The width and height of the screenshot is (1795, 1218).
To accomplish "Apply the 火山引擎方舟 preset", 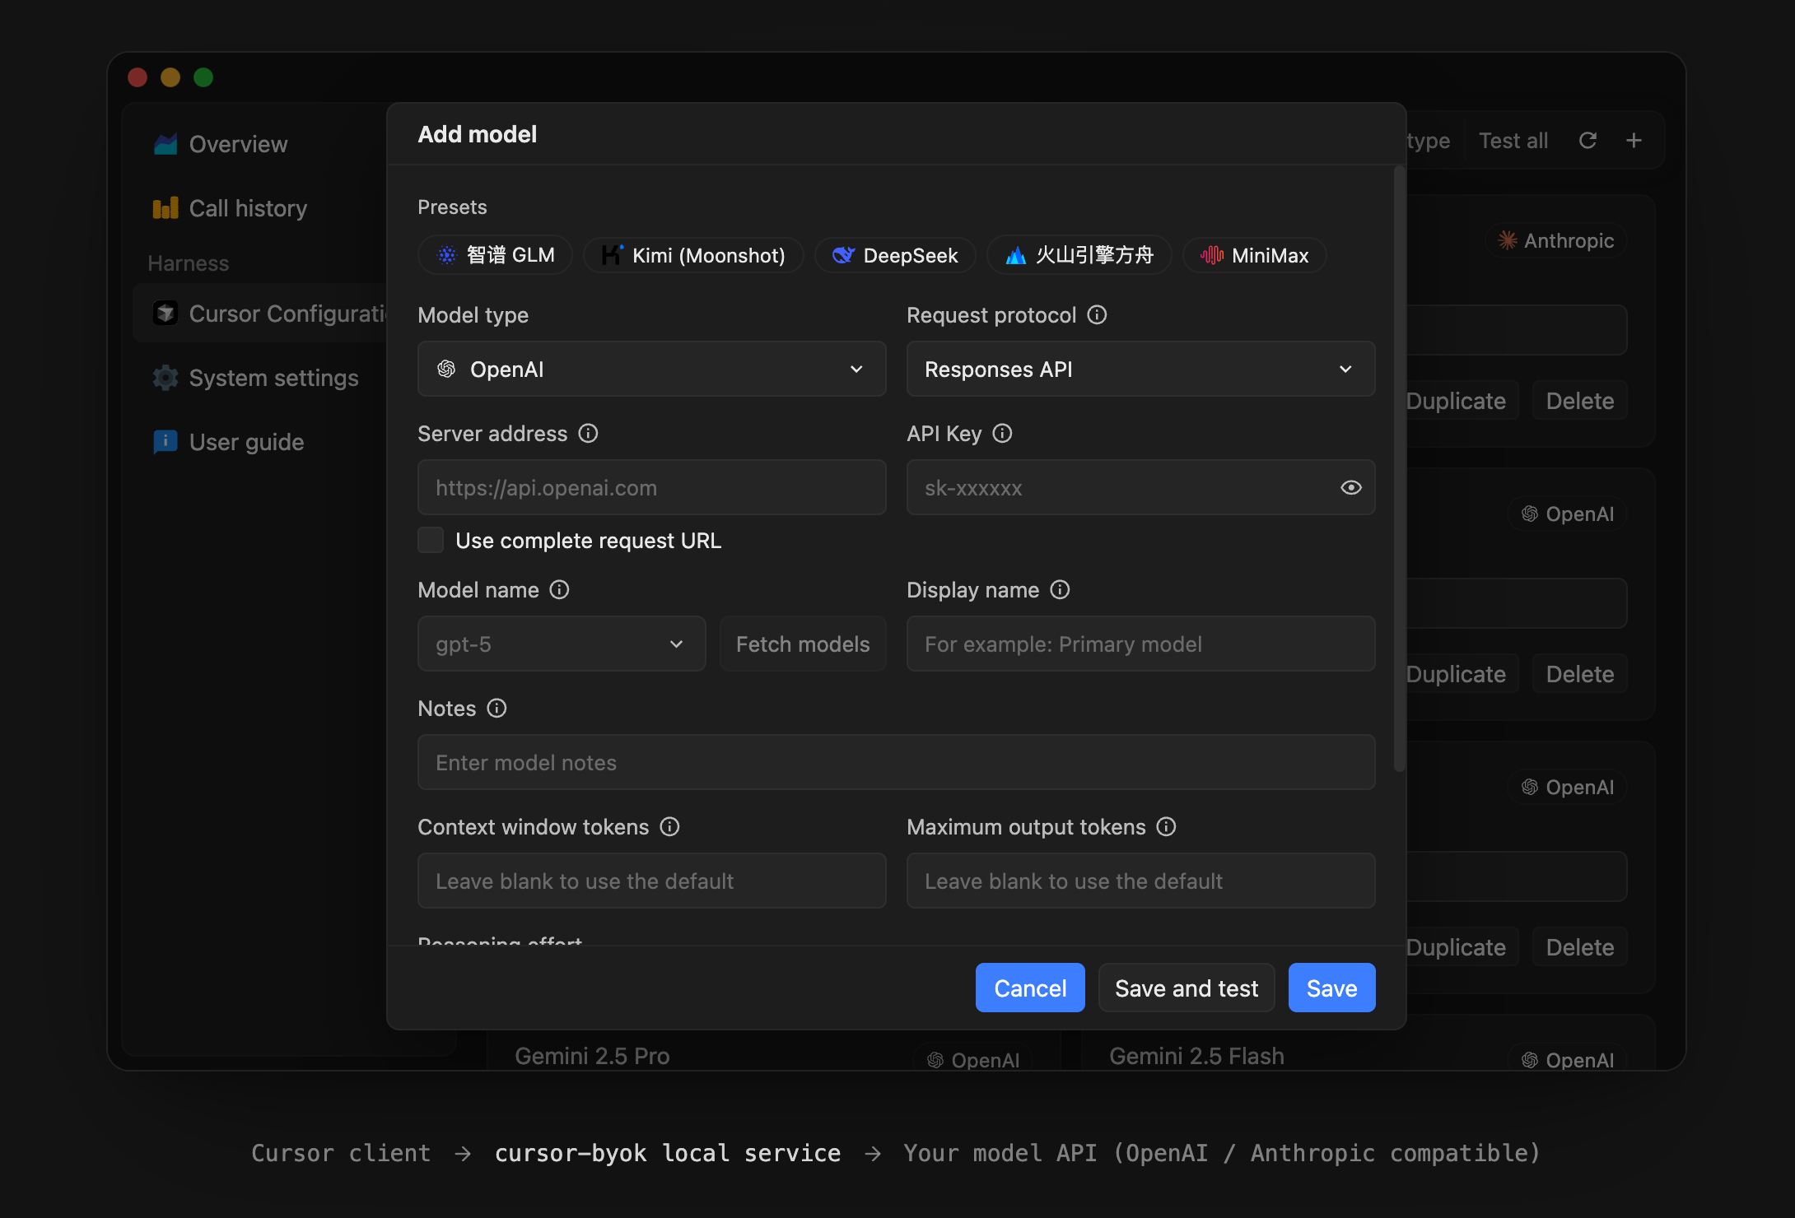I will click(1079, 255).
